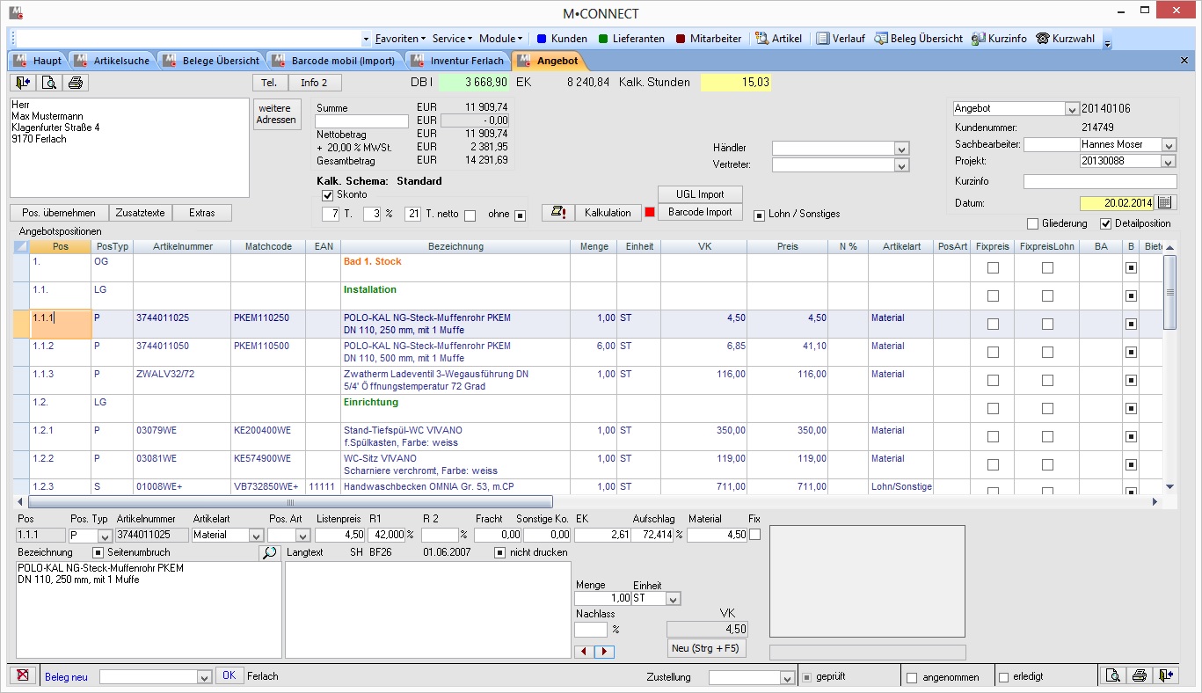The width and height of the screenshot is (1202, 693).
Task: Click the red crossed-out icon in bottom bar
Action: coord(23,675)
